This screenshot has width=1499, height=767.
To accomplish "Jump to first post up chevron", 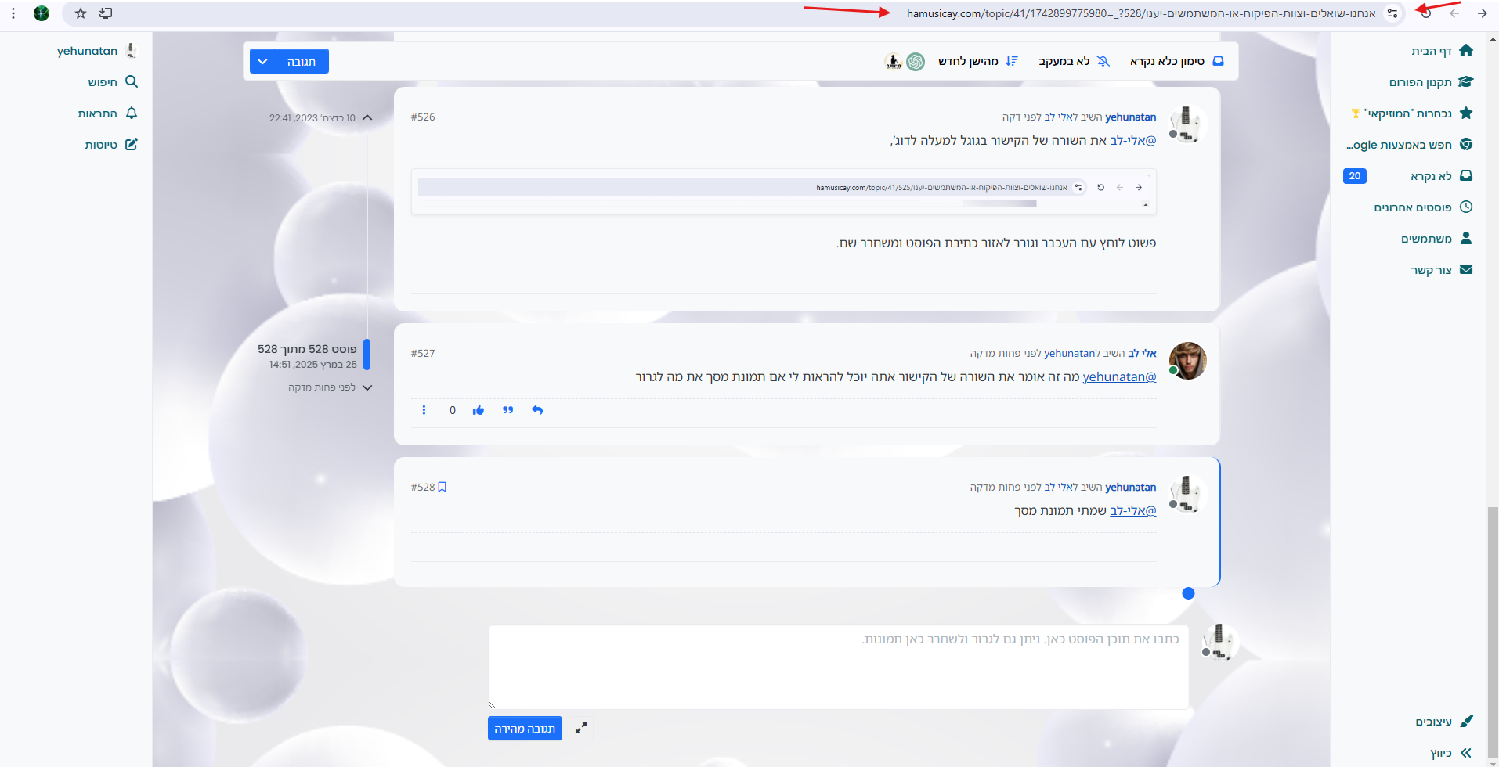I will (367, 117).
